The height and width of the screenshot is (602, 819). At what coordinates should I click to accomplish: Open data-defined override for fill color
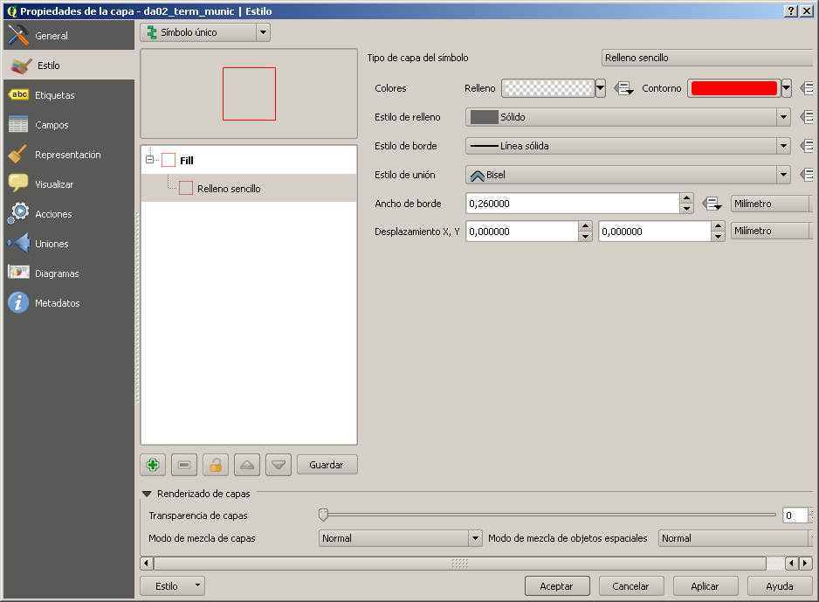tap(623, 88)
